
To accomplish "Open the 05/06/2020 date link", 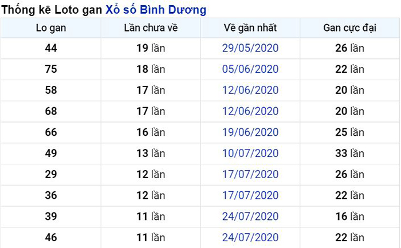I will pos(250,69).
